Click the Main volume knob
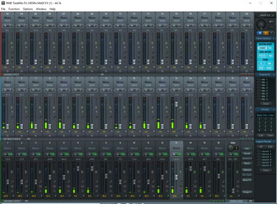 coord(230,148)
